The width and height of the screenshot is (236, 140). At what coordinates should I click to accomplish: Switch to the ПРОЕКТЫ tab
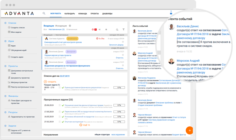[94, 14]
